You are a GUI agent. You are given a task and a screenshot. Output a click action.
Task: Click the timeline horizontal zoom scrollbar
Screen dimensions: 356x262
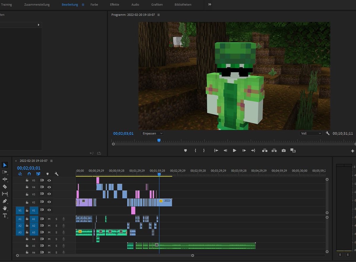tap(105, 255)
